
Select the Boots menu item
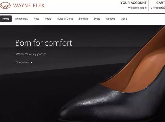97,19
